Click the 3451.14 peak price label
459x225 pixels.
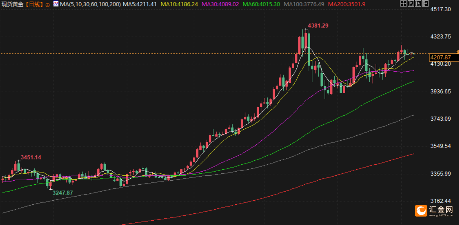tap(31, 157)
